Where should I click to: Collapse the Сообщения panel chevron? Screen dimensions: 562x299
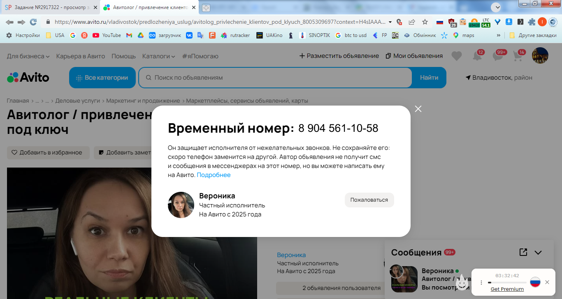click(x=538, y=253)
